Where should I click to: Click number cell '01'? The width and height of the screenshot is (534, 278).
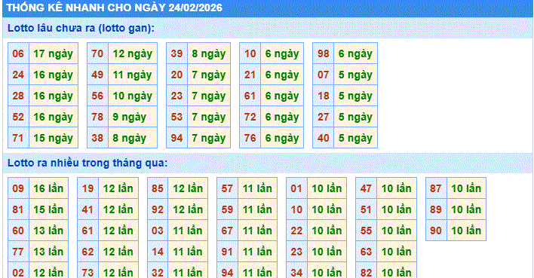pyautogui.click(x=296, y=188)
